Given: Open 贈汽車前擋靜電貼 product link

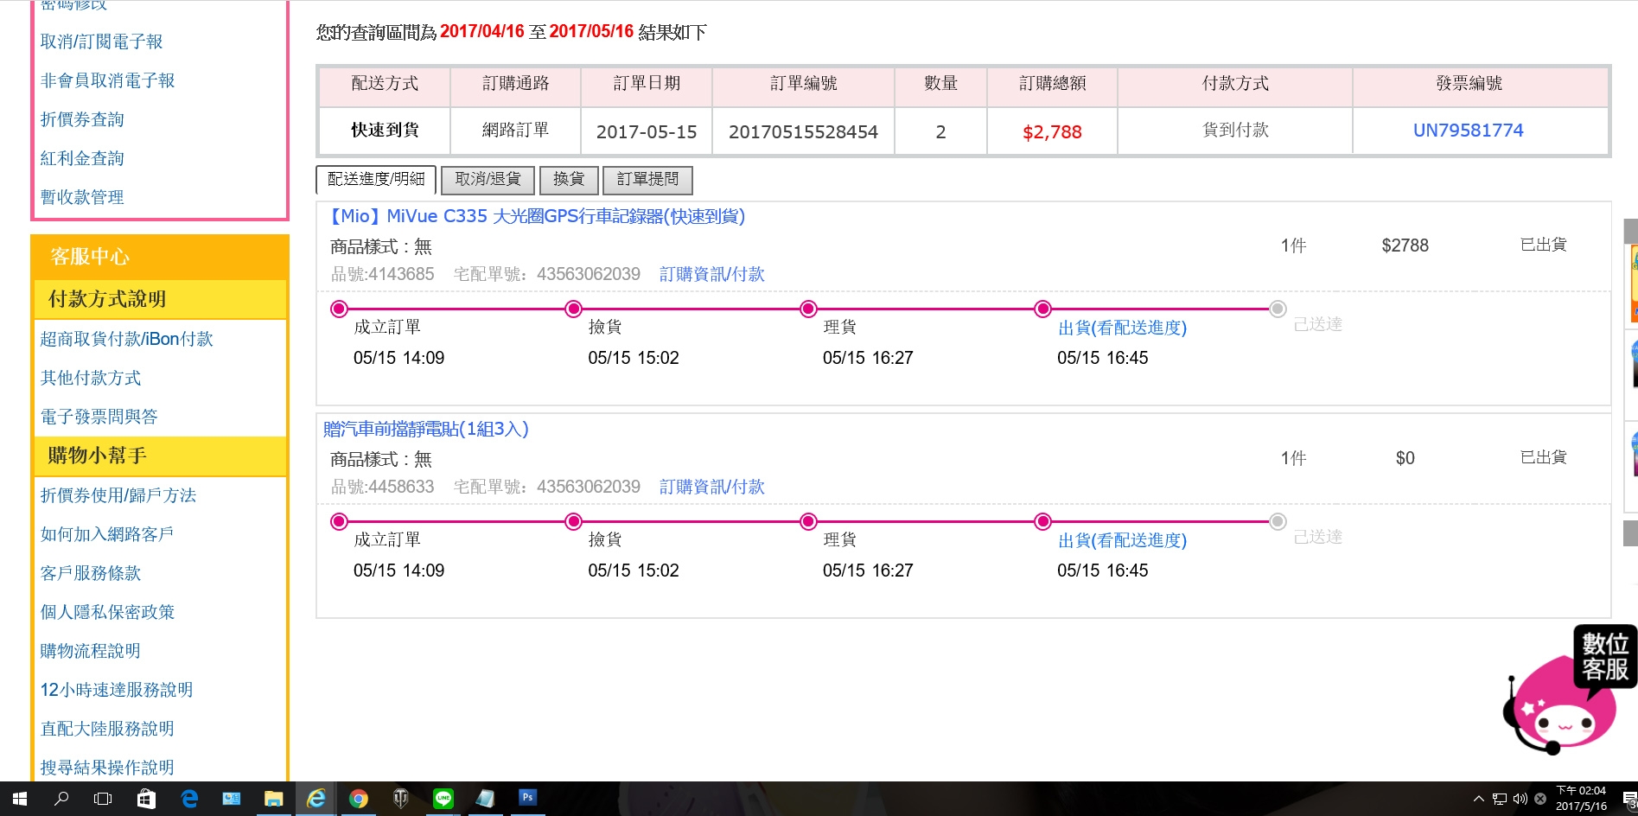Looking at the screenshot, I should pos(426,429).
